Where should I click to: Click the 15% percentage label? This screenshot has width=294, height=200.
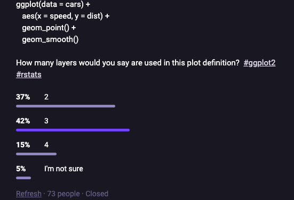point(23,145)
